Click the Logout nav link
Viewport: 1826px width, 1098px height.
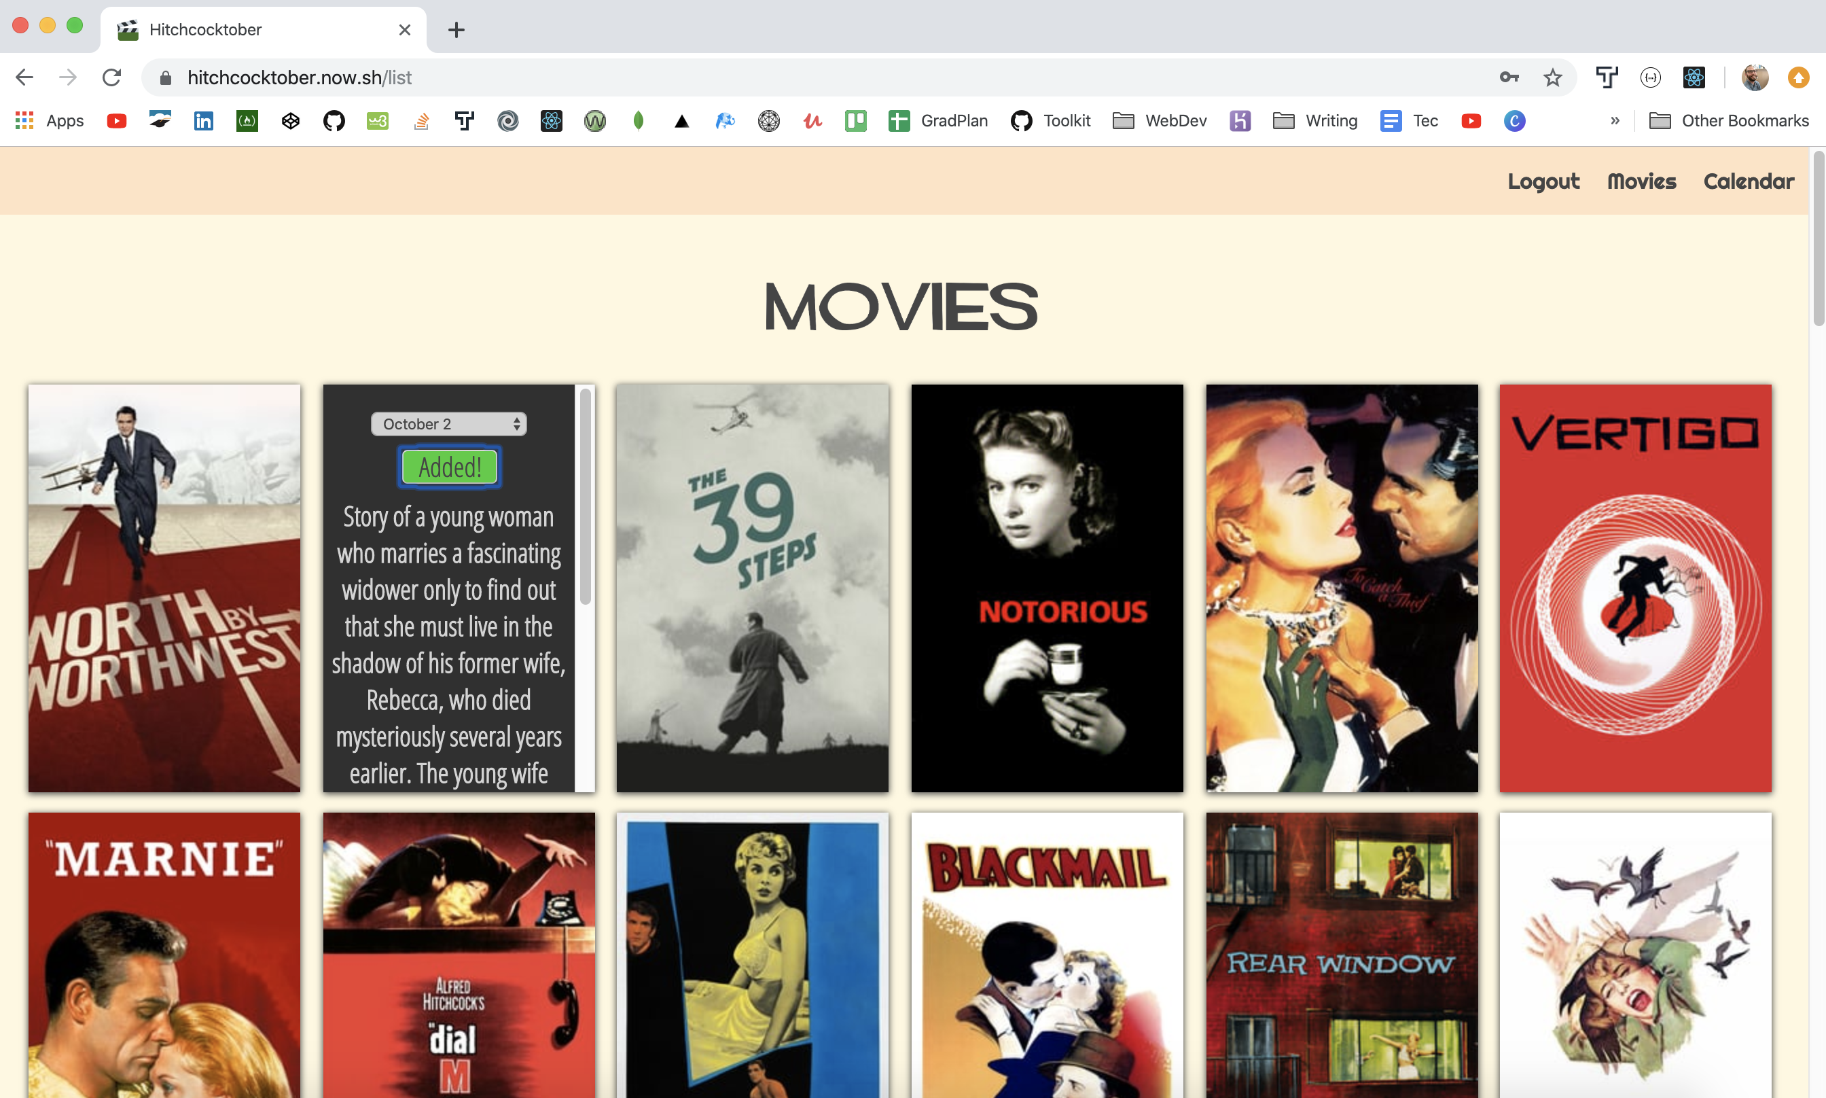click(1543, 181)
